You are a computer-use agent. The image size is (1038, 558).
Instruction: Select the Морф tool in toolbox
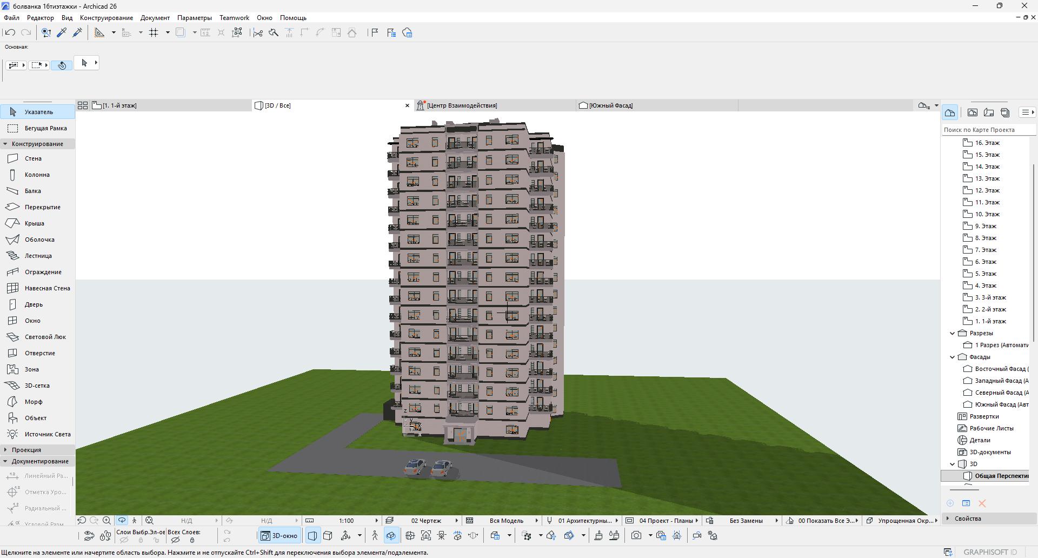[x=33, y=402]
